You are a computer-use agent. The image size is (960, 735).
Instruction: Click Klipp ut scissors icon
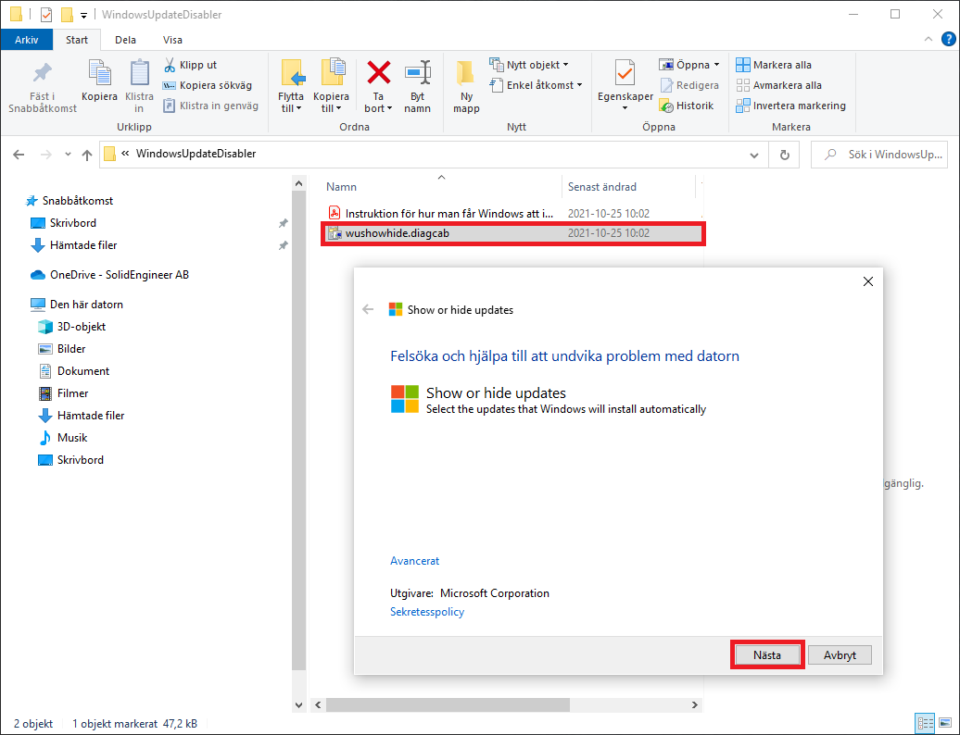click(171, 65)
